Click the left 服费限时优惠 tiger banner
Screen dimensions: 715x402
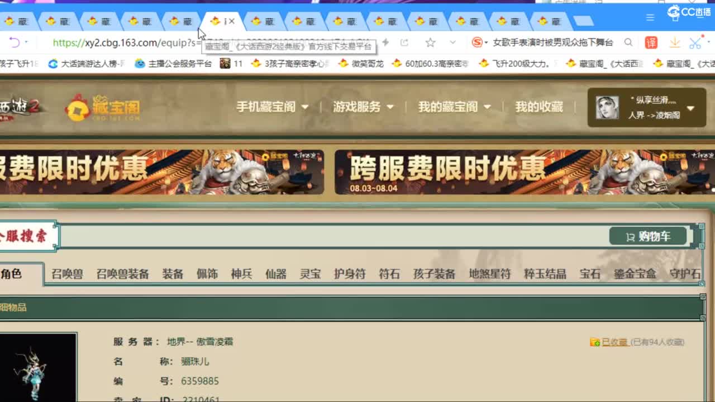tap(162, 172)
